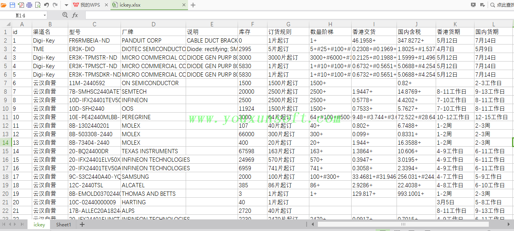Select column E header
The width and height of the screenshot is (514, 231).
click(x=212, y=24)
